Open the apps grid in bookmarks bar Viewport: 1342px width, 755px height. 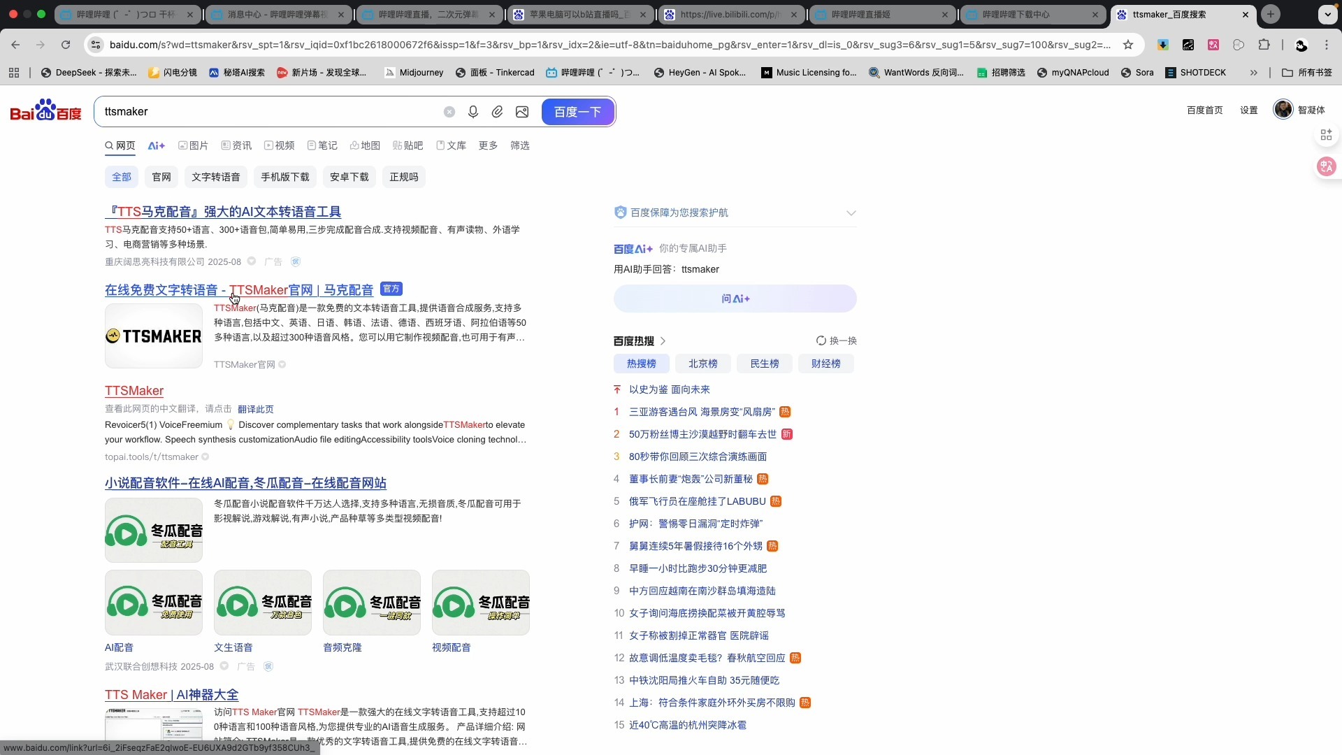pyautogui.click(x=14, y=73)
